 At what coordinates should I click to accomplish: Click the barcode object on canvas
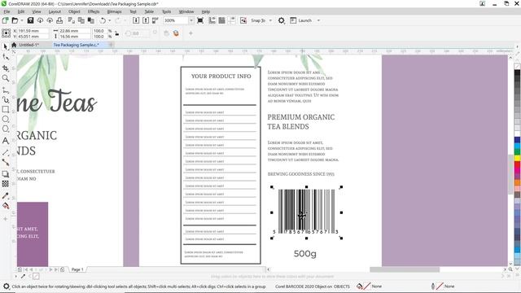306,212
